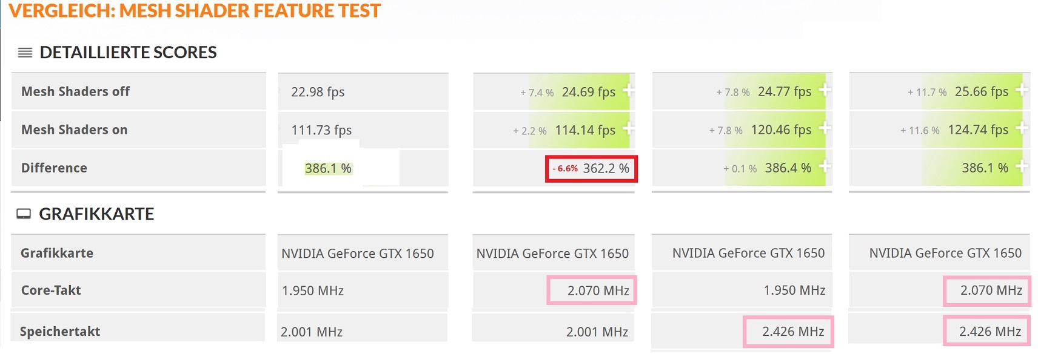Image resolution: width=1038 pixels, height=354 pixels.
Task: Click the list icon beside DETAILLIERTE SCORES
Action: pos(25,53)
